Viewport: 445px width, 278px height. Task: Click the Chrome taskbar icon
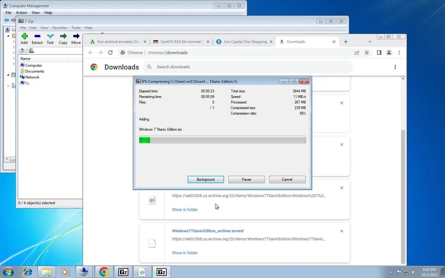pos(104,272)
